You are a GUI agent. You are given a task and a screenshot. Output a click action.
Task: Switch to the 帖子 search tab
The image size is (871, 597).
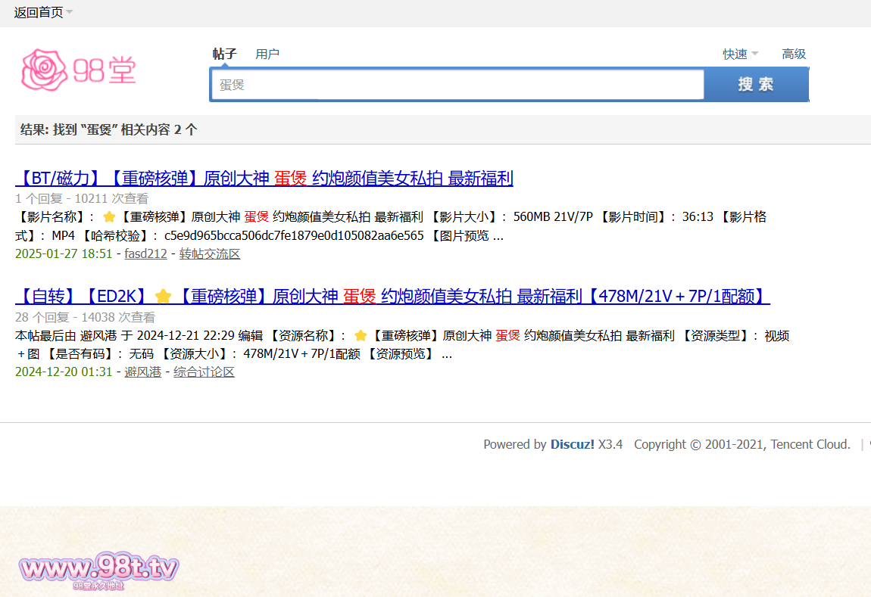coord(224,54)
